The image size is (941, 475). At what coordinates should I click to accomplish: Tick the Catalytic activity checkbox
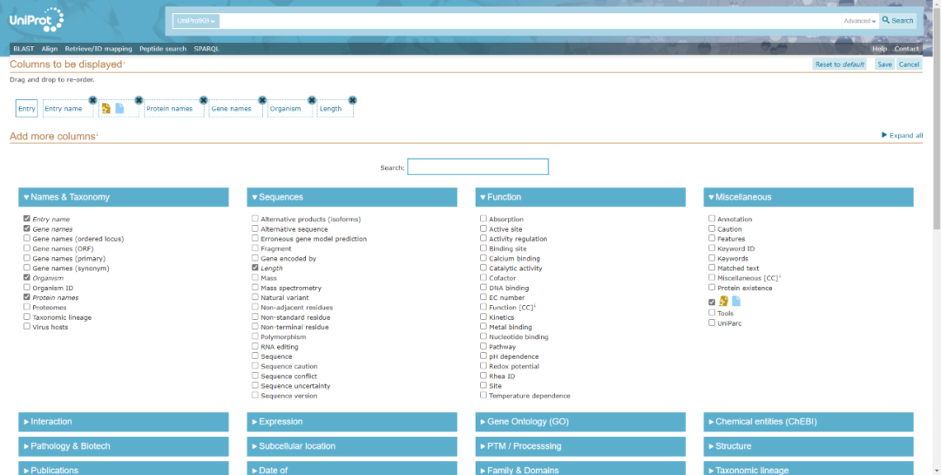point(484,268)
